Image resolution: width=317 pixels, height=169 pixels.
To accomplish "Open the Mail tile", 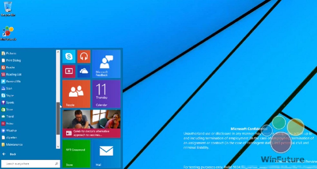I will point(106,154).
